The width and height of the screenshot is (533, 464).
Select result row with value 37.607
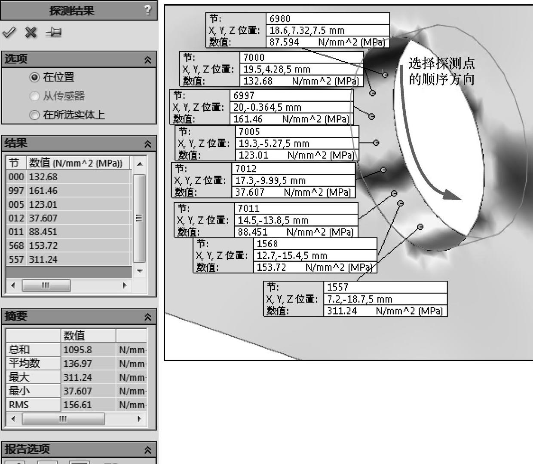pyautogui.click(x=69, y=218)
